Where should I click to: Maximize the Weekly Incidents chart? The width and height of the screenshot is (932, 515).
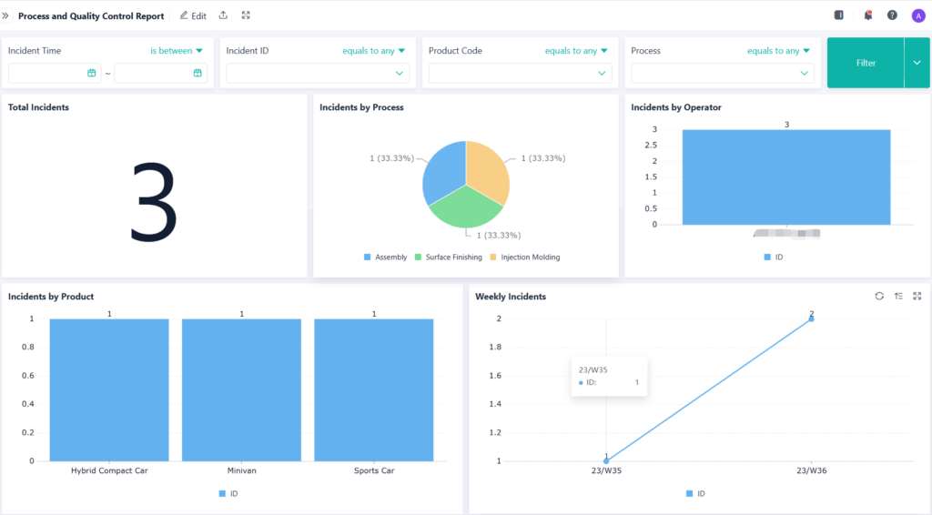click(x=917, y=296)
